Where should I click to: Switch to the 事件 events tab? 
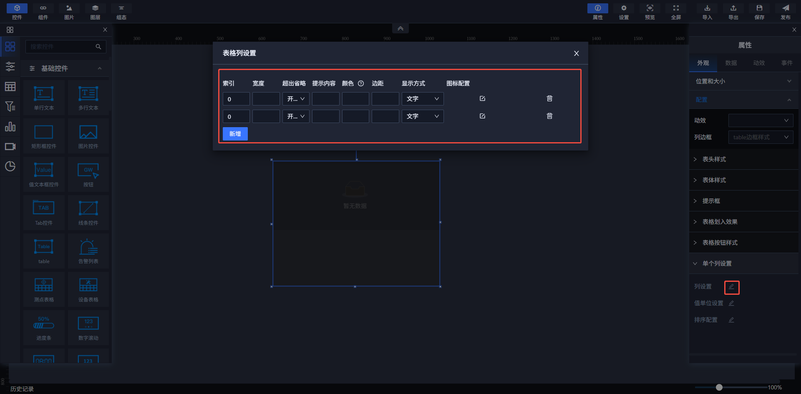click(x=787, y=63)
